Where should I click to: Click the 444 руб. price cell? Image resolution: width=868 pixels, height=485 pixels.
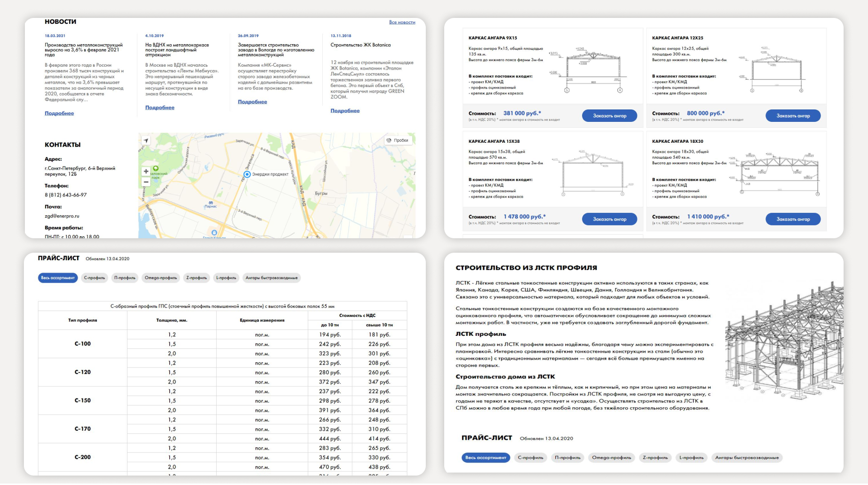(330, 439)
